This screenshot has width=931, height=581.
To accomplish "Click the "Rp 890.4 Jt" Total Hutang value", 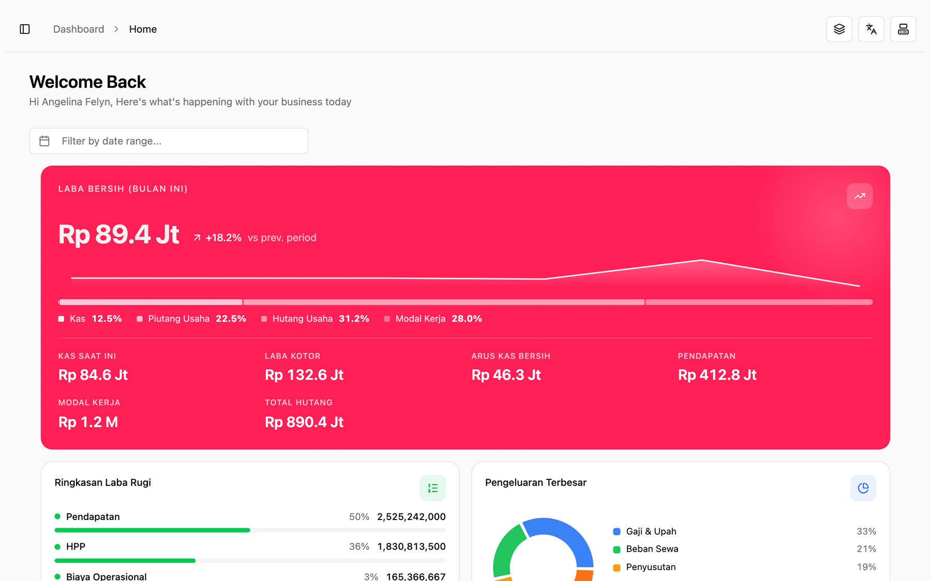I will tap(304, 422).
